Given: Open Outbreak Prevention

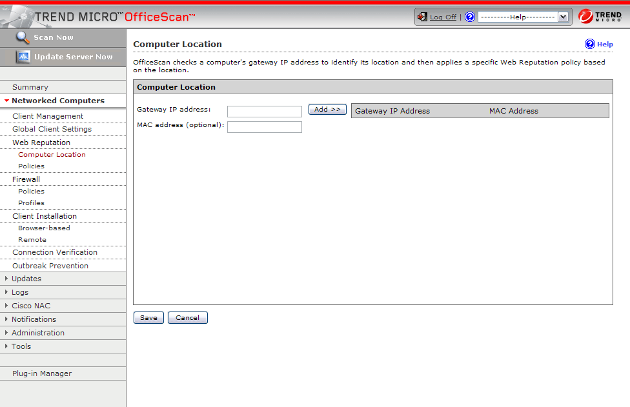Looking at the screenshot, I should [50, 266].
